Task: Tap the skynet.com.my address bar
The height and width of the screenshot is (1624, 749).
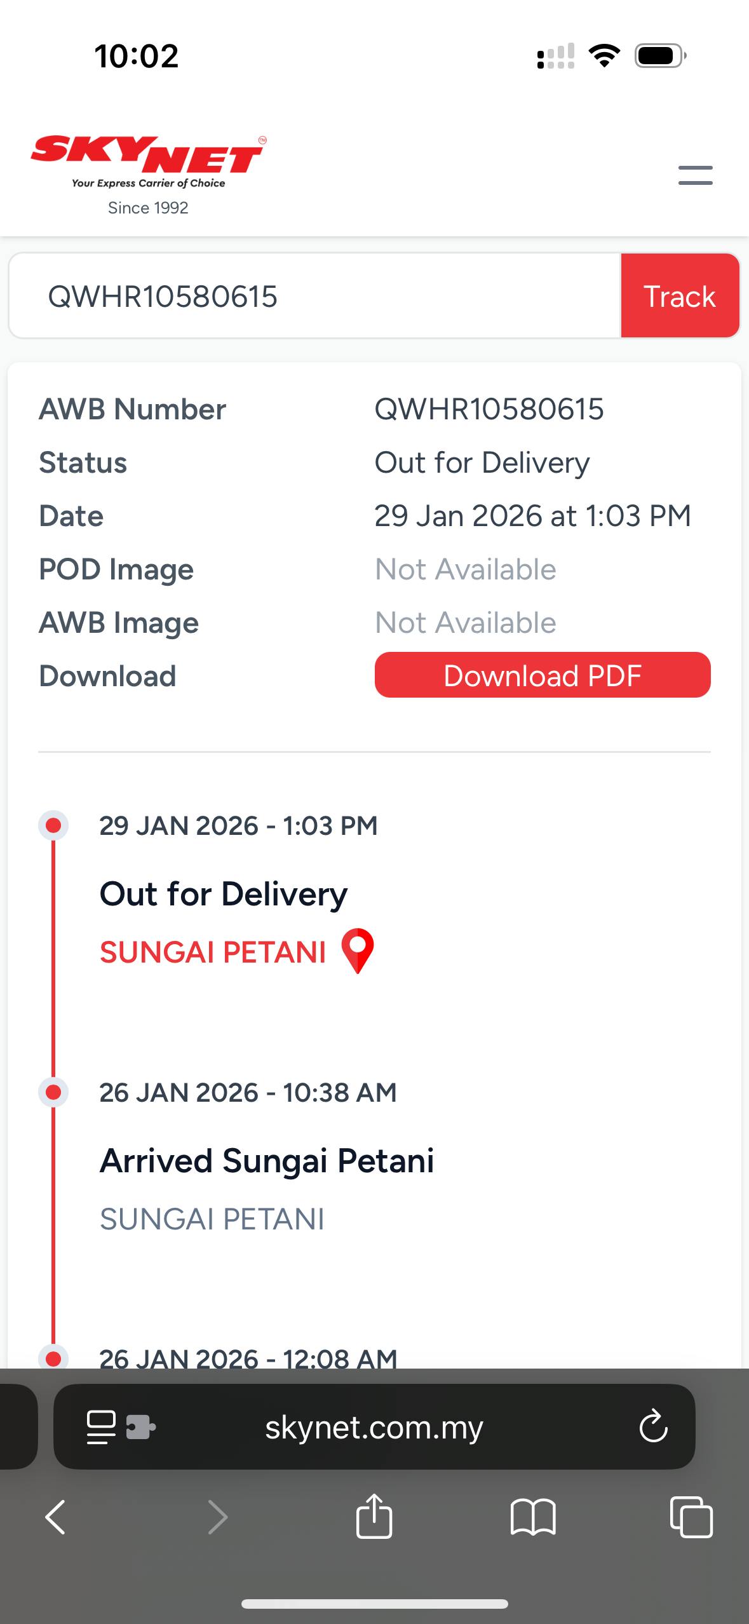Action: pos(374,1427)
